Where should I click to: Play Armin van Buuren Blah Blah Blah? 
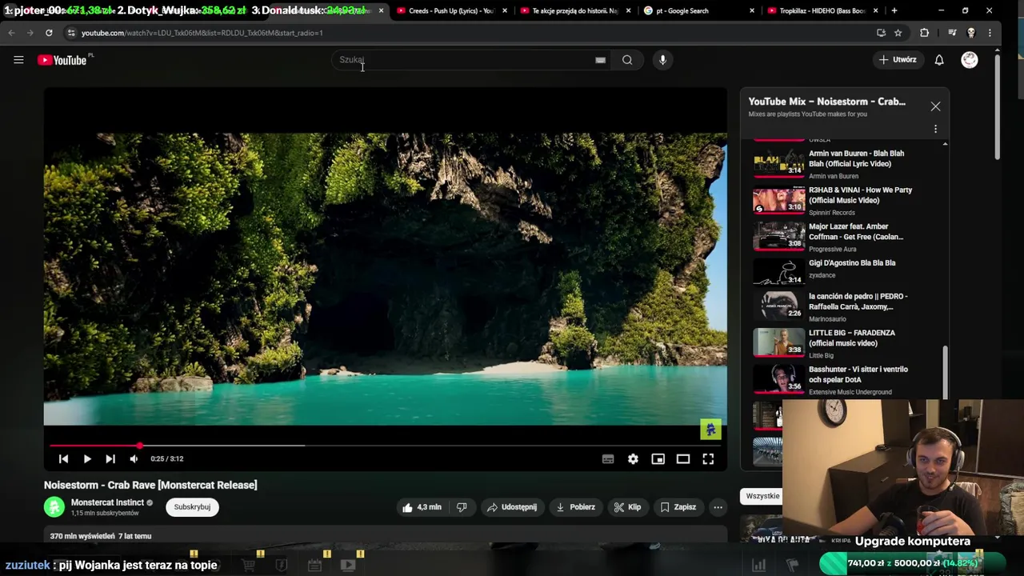(846, 163)
